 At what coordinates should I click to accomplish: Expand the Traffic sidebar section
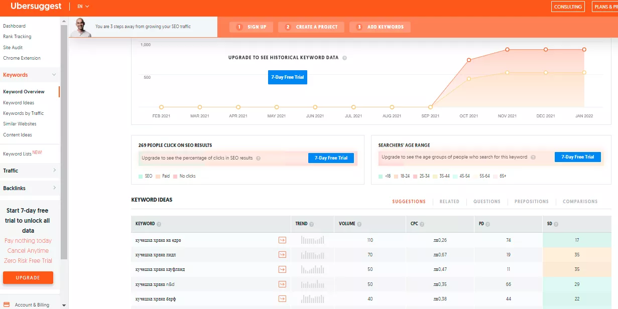[x=54, y=171]
